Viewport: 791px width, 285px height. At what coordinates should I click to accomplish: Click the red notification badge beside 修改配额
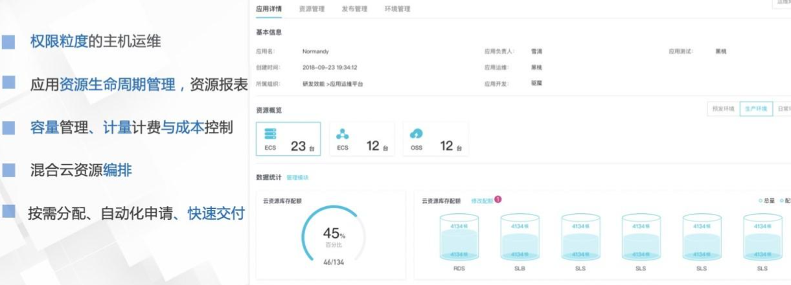tap(498, 199)
